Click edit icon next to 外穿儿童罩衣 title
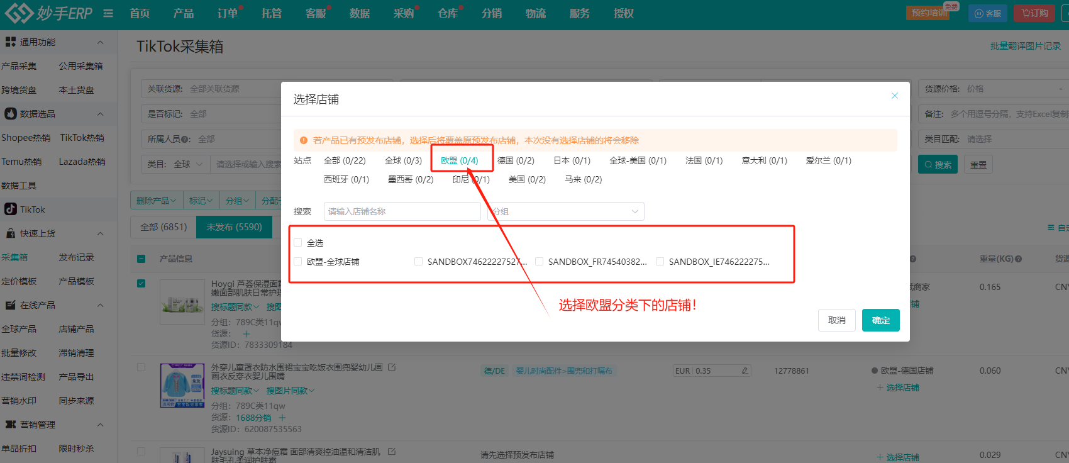1069x463 pixels. pos(392,367)
